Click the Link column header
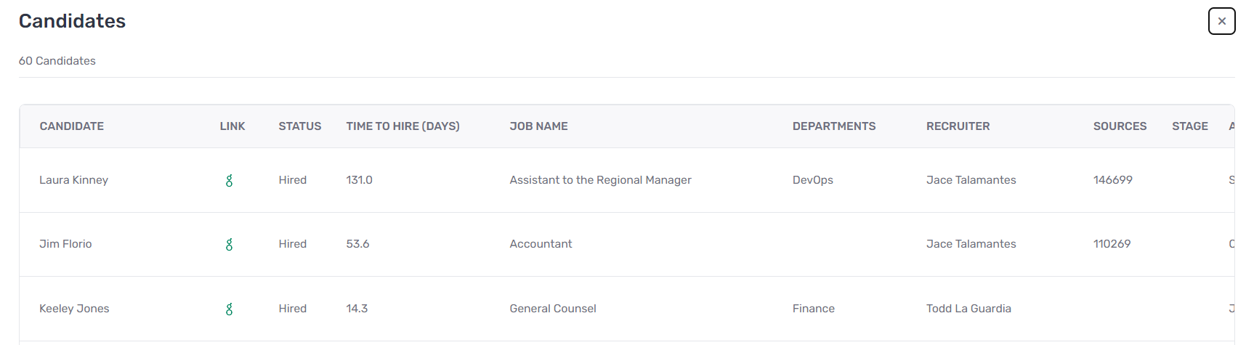 (232, 126)
